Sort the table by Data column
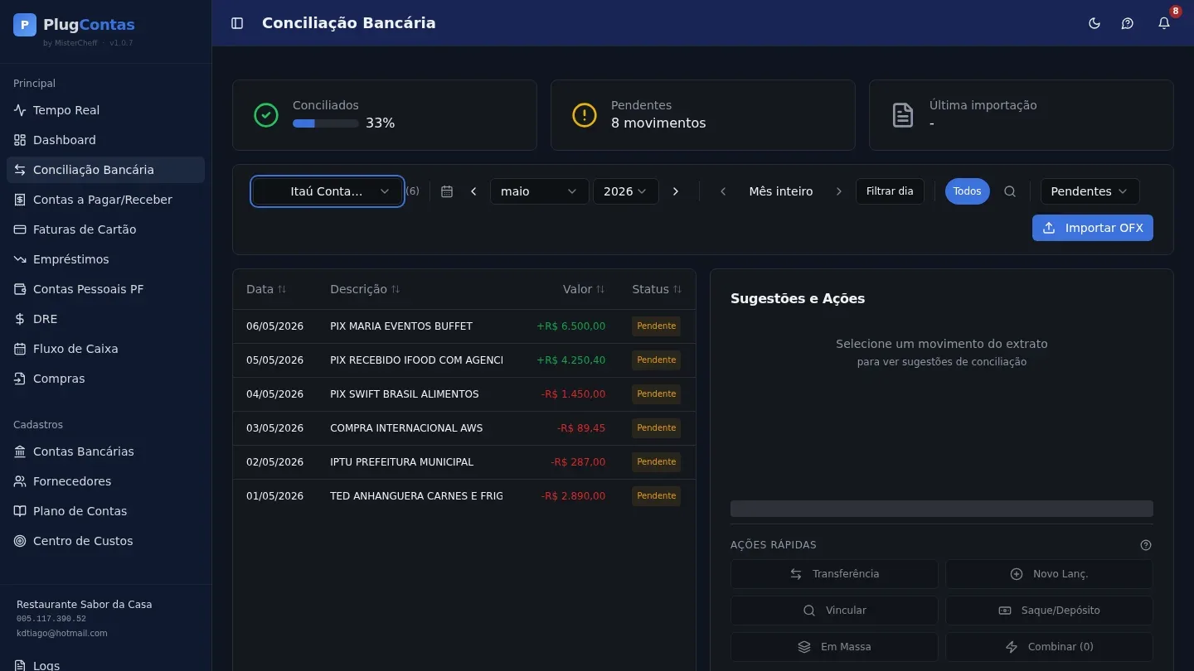The width and height of the screenshot is (1194, 671). pos(266,289)
